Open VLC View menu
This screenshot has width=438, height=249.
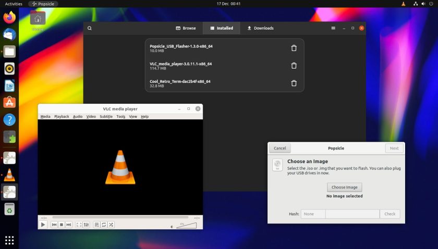tap(133, 116)
